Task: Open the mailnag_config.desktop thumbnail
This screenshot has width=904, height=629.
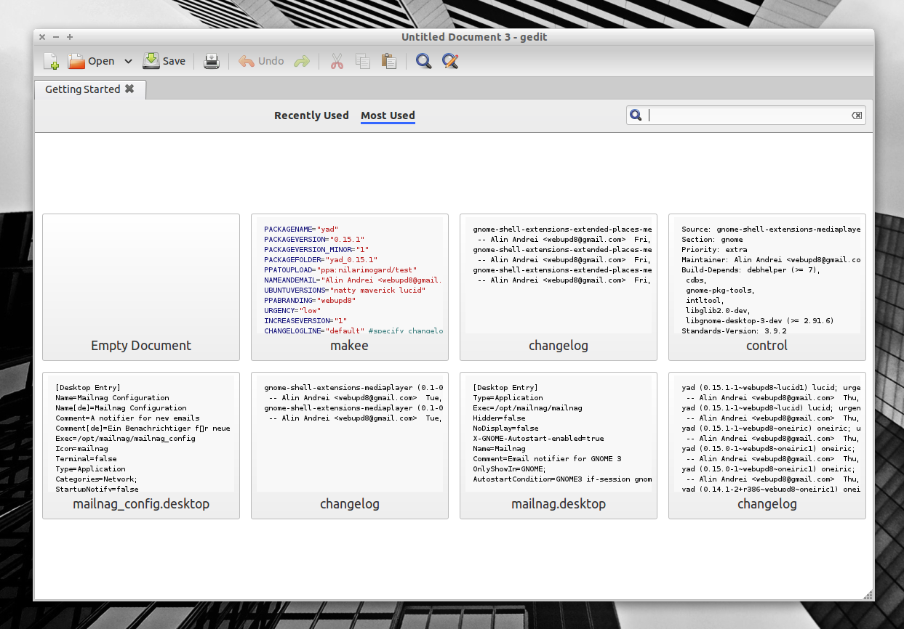Action: click(141, 445)
